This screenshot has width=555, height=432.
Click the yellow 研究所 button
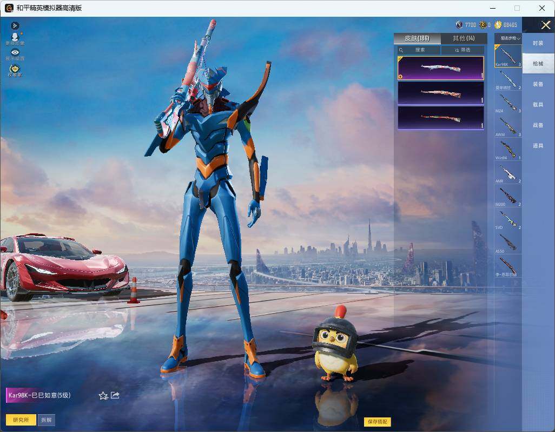tap(21, 420)
